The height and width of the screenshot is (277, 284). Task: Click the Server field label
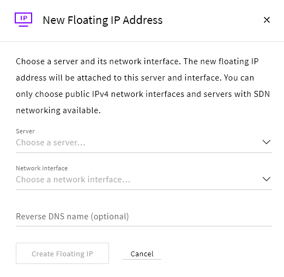[25, 131]
